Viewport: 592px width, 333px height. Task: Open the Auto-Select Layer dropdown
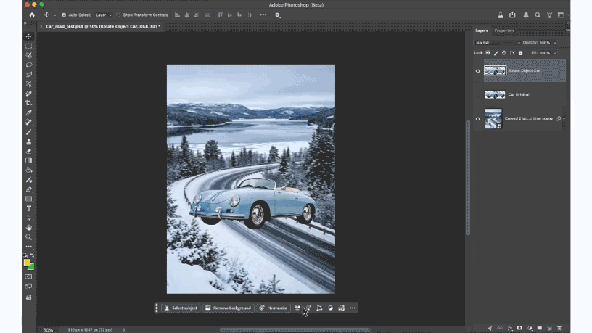tap(104, 15)
